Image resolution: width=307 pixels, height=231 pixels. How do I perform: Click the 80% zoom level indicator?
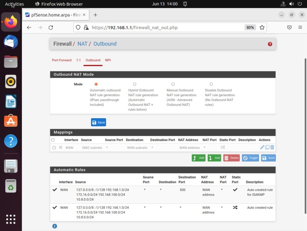250,27
